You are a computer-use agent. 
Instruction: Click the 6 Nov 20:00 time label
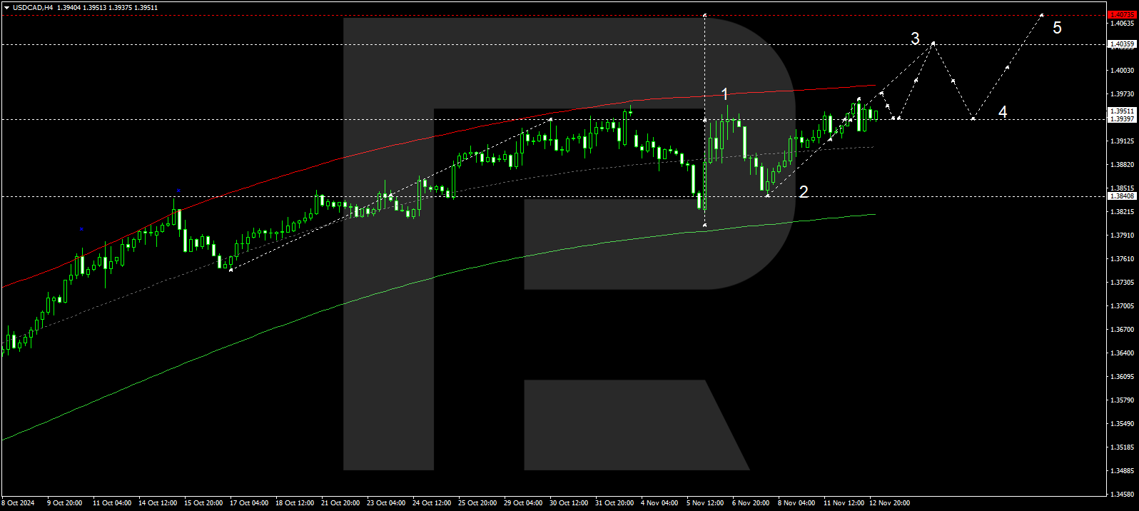point(751,503)
